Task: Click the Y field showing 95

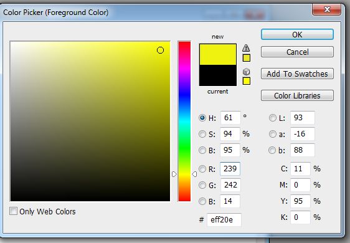Action: click(x=300, y=201)
